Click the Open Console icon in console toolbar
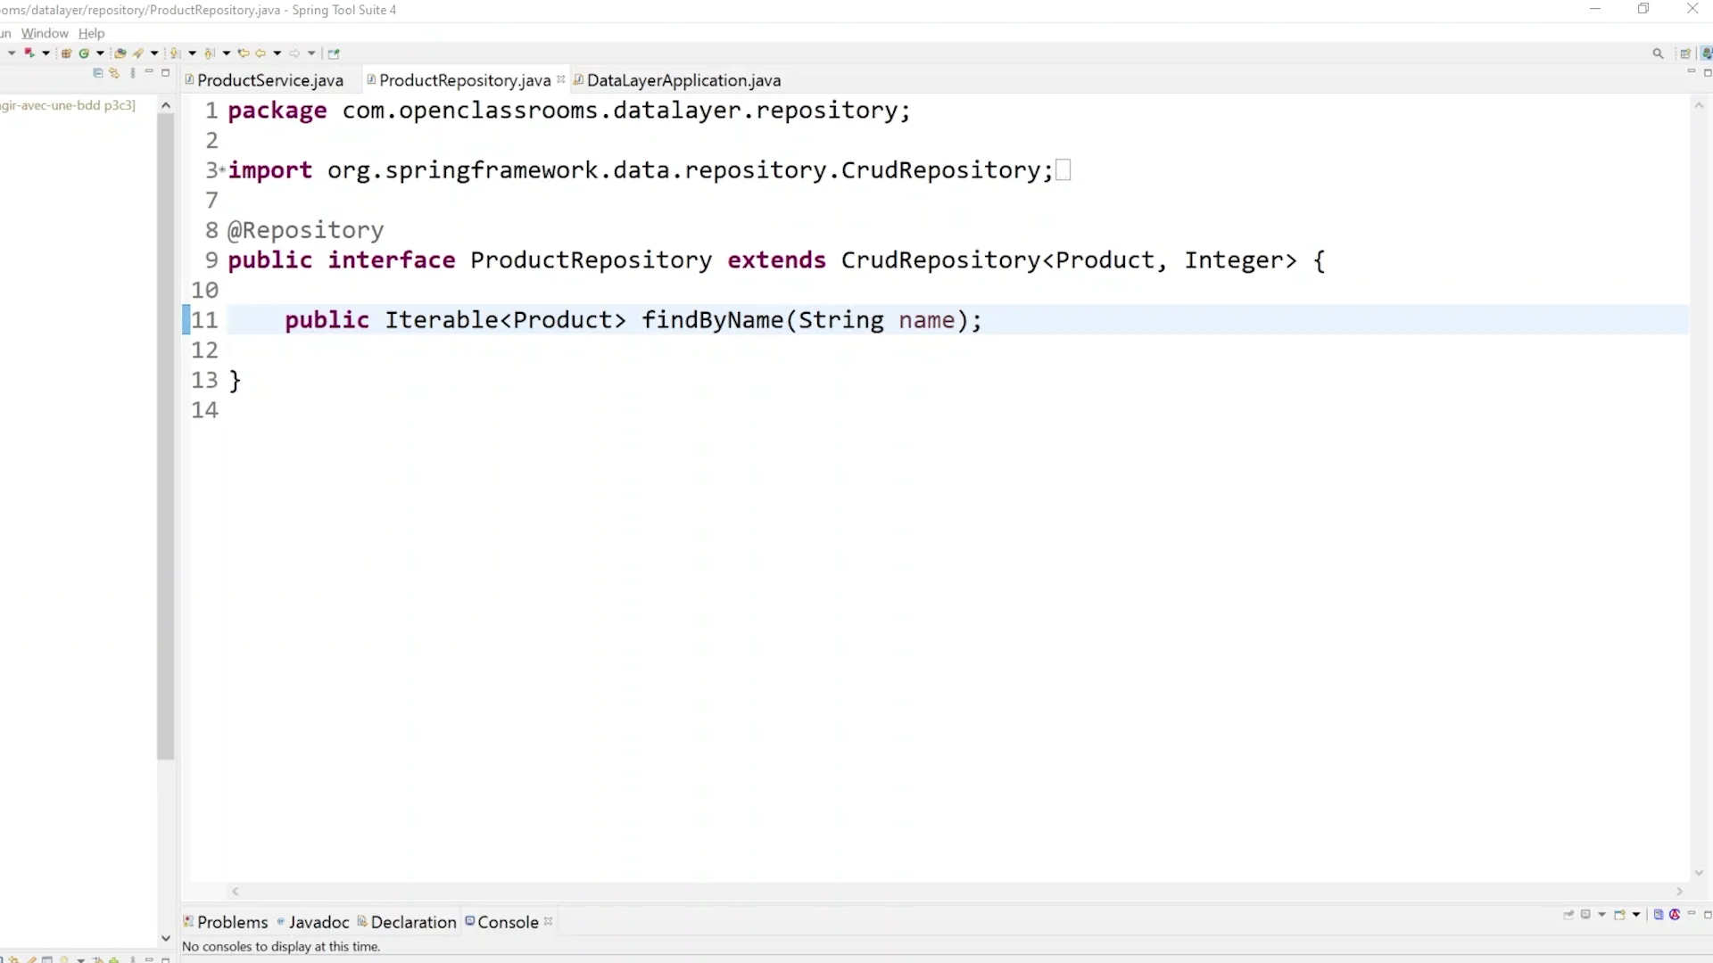The image size is (1713, 963). click(x=1619, y=915)
